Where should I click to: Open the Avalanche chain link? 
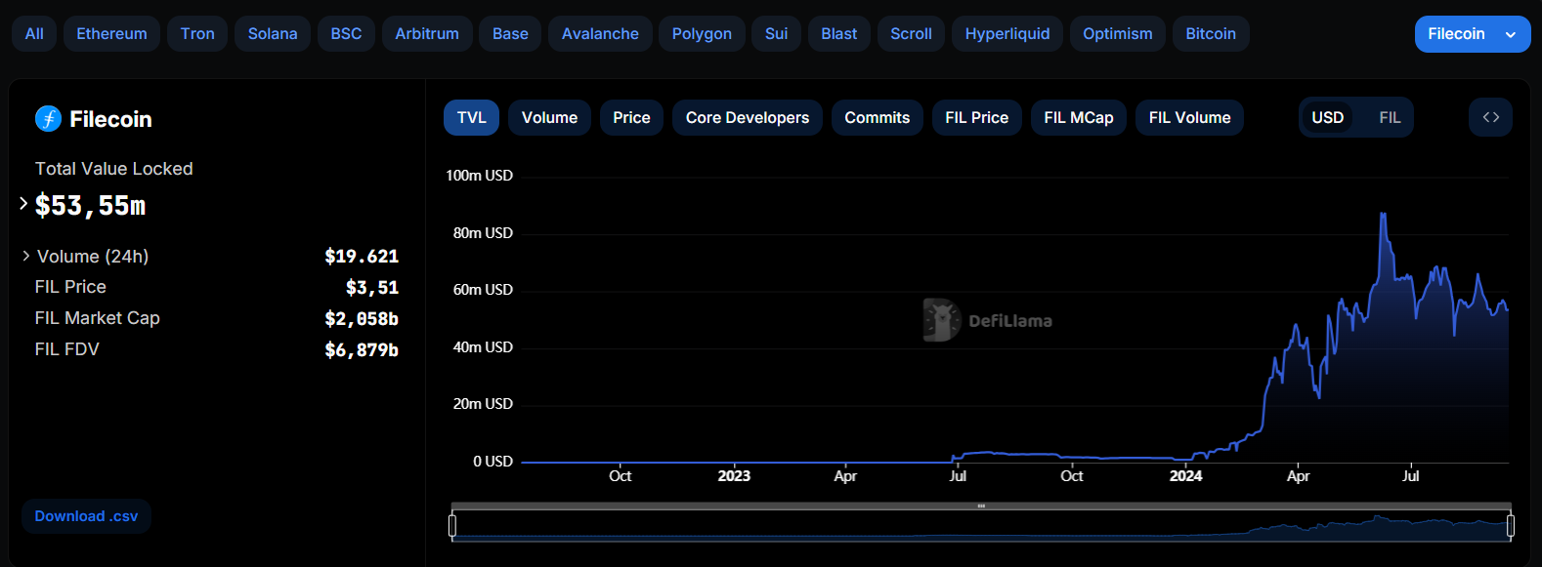point(600,33)
